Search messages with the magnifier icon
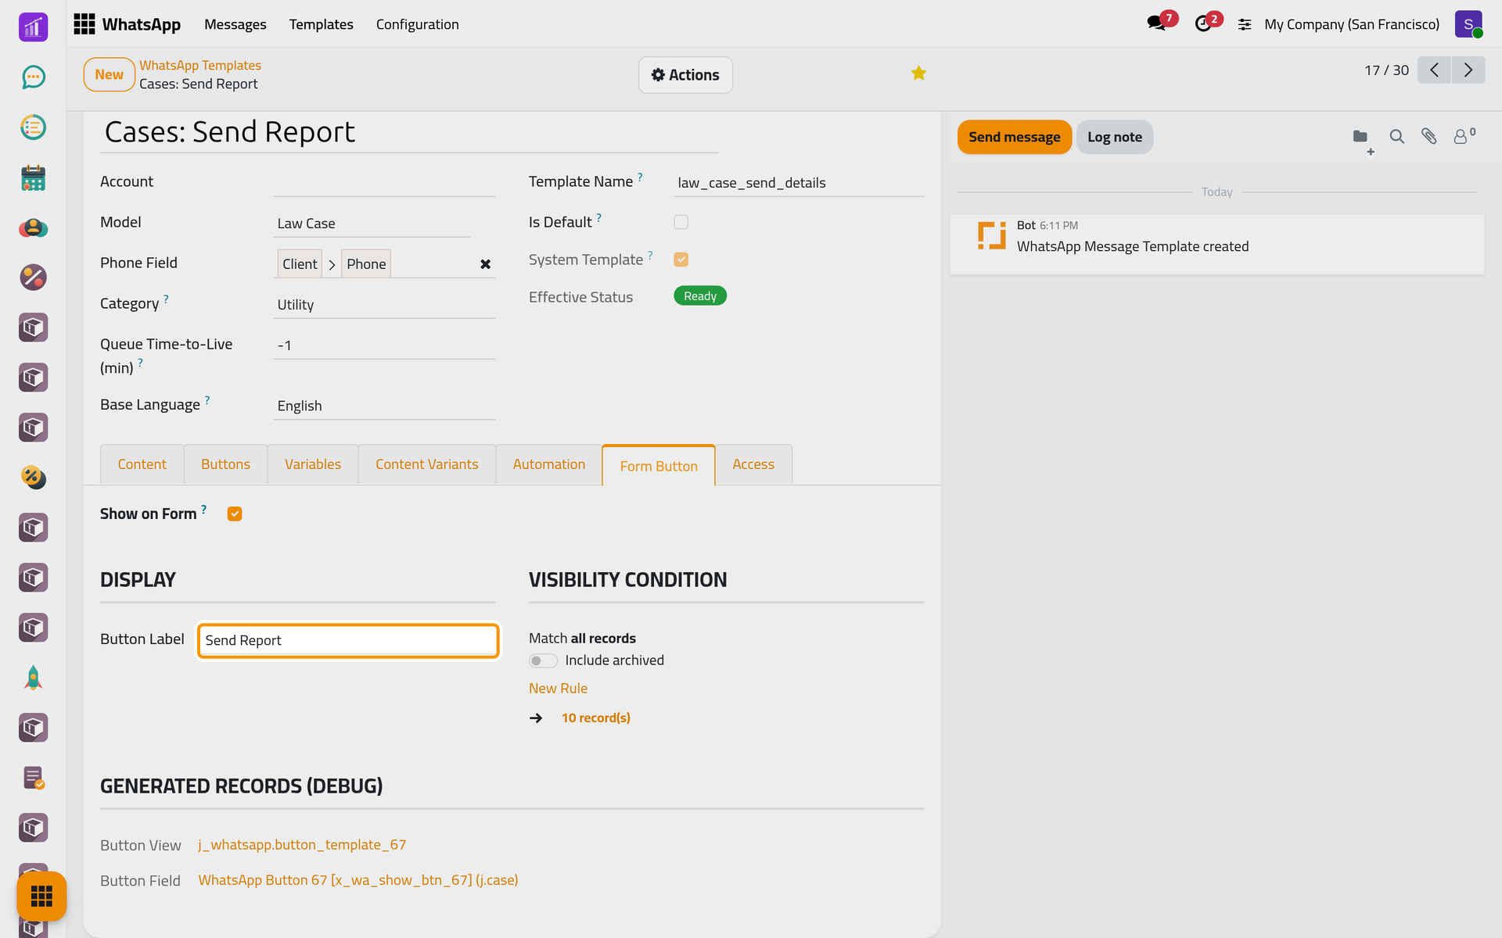The height and width of the screenshot is (938, 1502). click(x=1396, y=137)
